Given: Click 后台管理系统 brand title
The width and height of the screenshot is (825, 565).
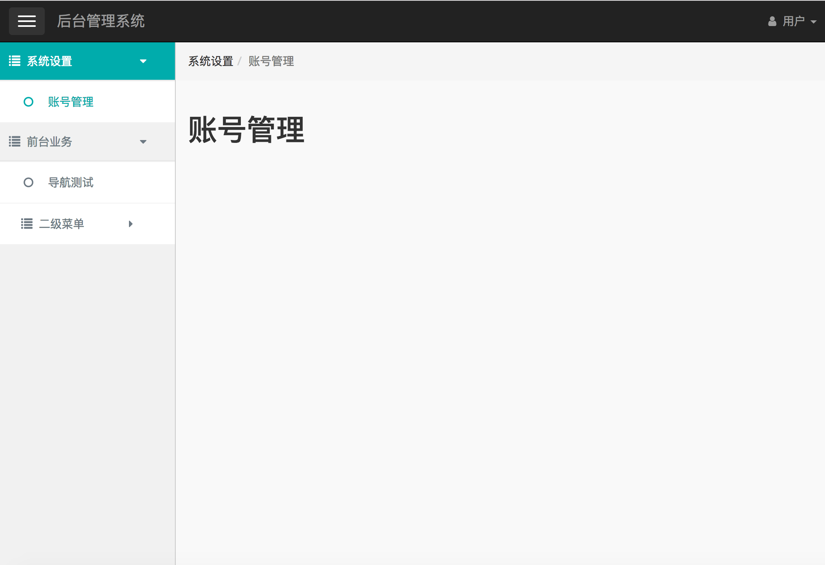Looking at the screenshot, I should [x=101, y=21].
